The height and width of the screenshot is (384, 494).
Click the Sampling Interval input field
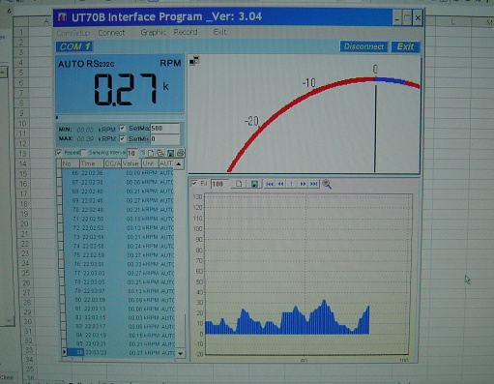(x=132, y=153)
